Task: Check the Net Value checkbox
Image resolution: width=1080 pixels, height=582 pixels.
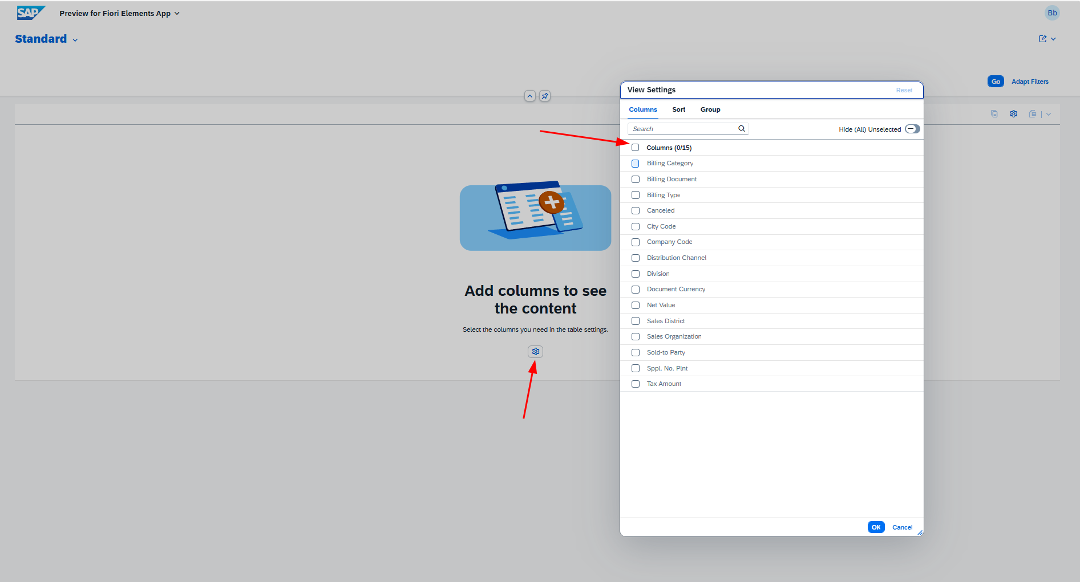Action: click(x=635, y=306)
